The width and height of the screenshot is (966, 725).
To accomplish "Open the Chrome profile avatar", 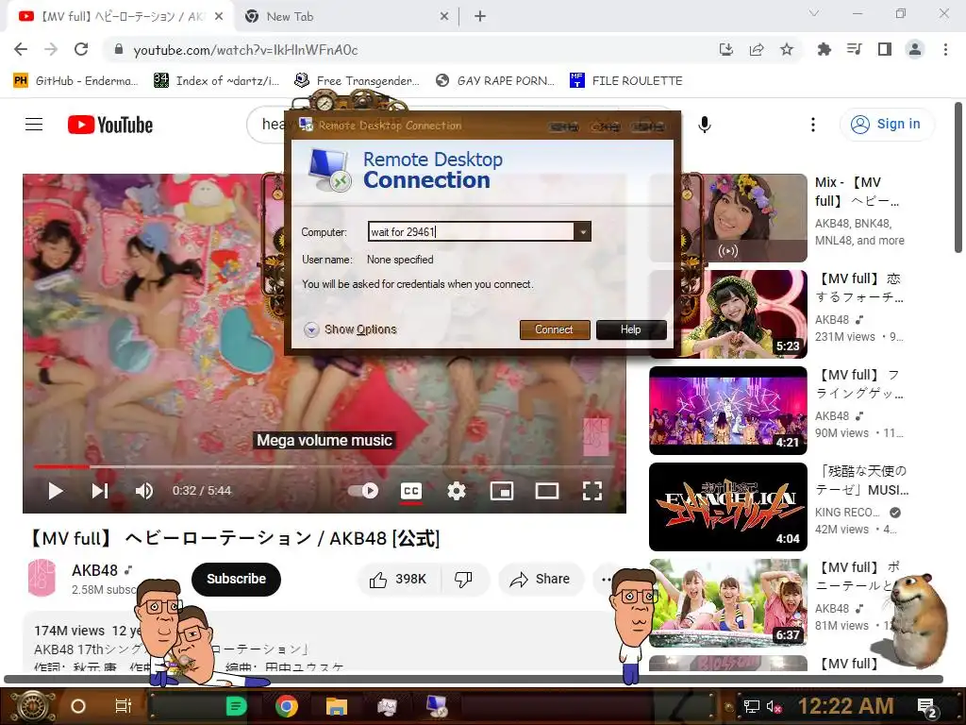I will (915, 49).
